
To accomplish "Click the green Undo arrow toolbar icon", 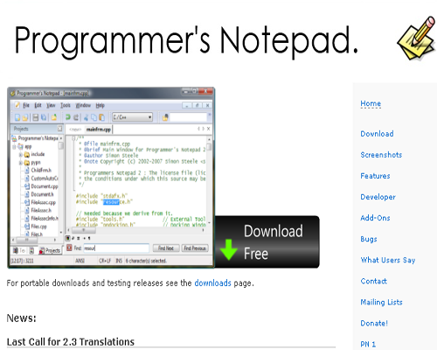I will [67, 117].
